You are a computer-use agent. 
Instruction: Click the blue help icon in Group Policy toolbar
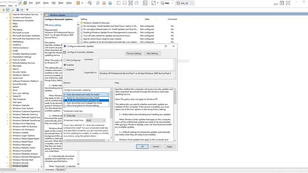click(x=18, y=10)
